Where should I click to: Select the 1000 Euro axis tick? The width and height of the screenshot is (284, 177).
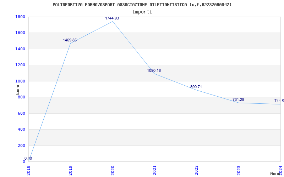(x=20, y=81)
